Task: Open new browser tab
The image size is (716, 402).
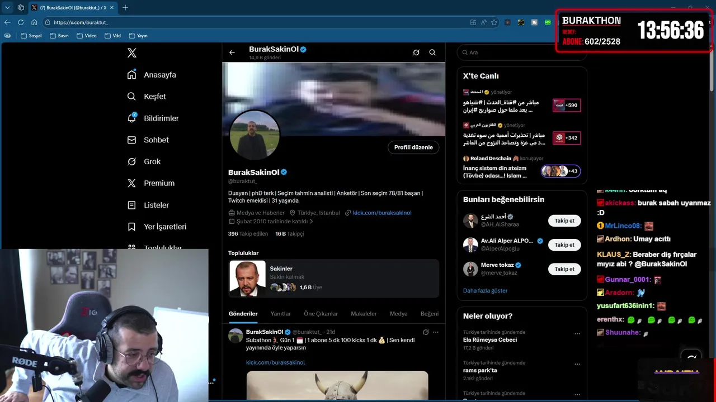Action: pos(125,7)
